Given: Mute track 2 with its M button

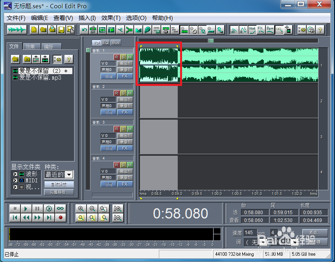Looking at the screenshot, I should 130,93.
